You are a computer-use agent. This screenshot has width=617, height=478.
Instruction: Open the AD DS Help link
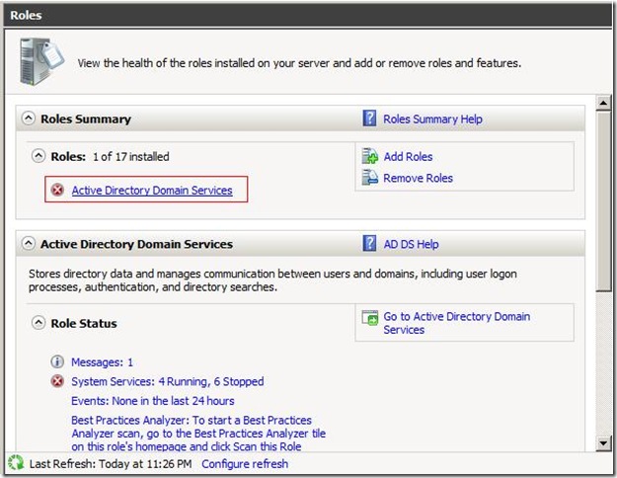tap(412, 244)
